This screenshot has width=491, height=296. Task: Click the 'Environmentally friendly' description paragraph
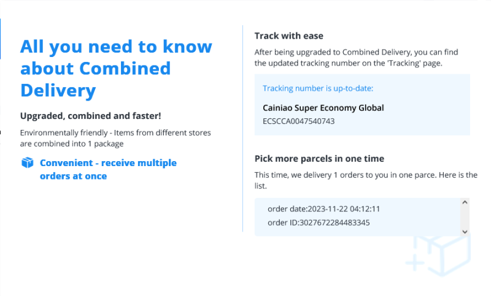116,138
